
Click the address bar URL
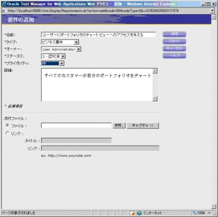(x=93, y=11)
